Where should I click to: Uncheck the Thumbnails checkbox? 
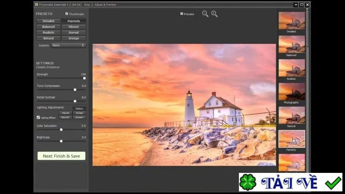tap(67, 14)
